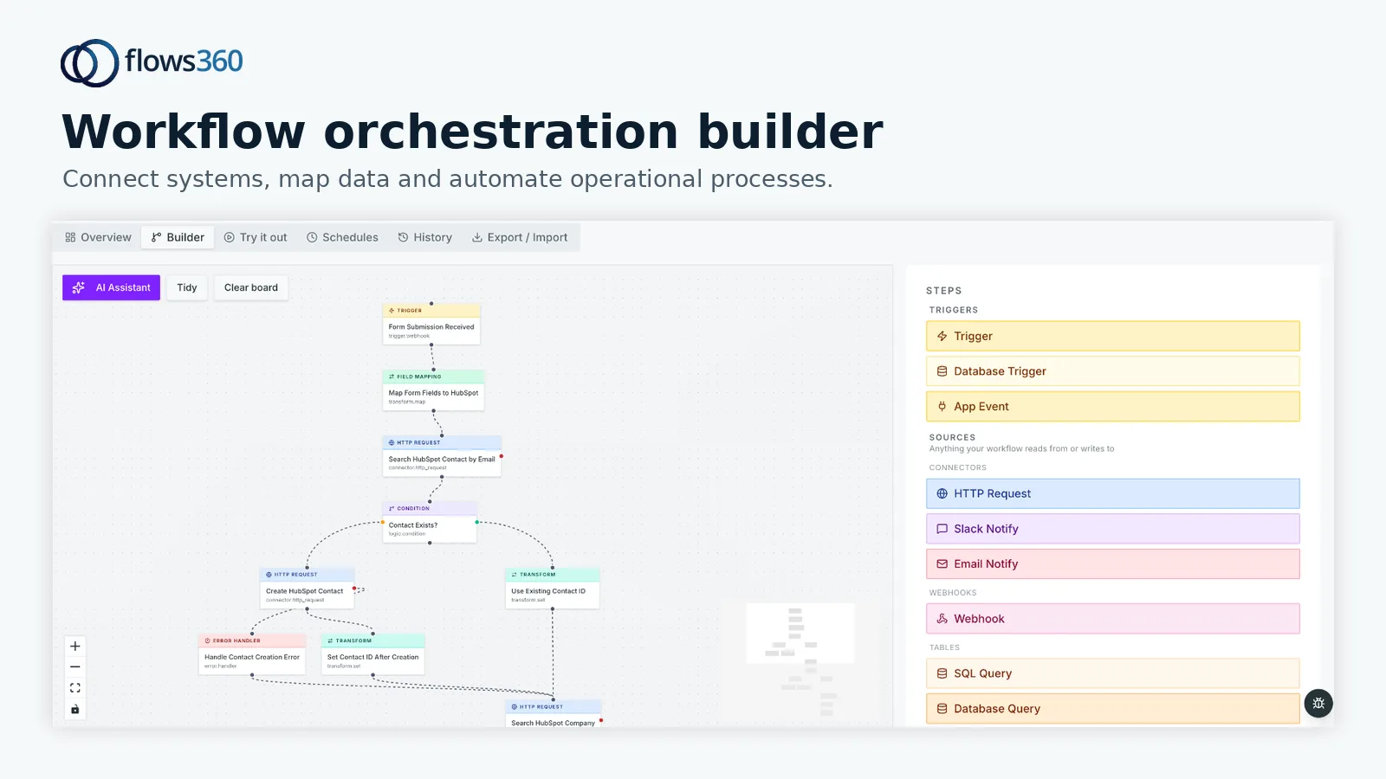
Task: Select the Form Submission Received trigger node
Action: 431,325
